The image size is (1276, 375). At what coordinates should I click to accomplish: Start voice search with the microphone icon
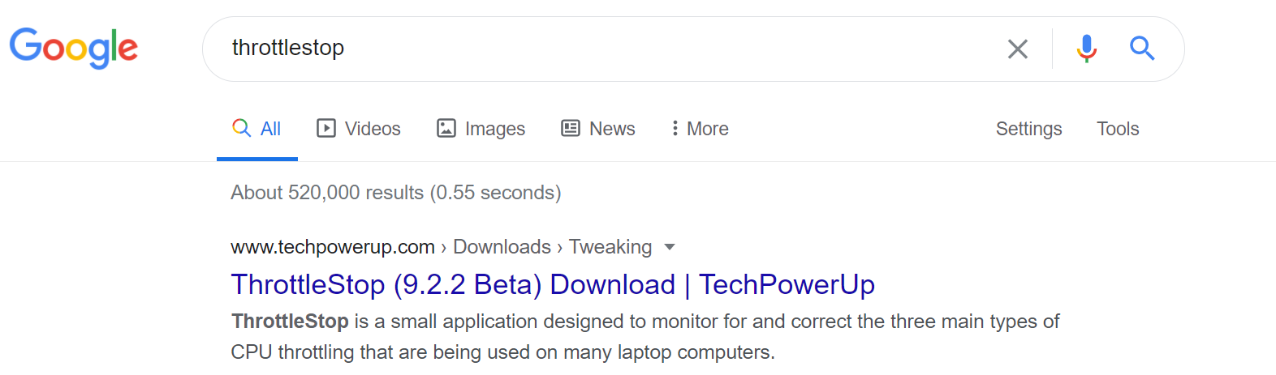(1087, 49)
